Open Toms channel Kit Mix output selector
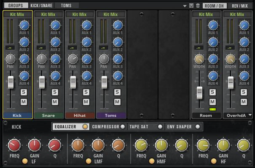 (111, 14)
